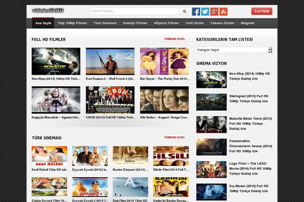Open Yabancı Diziler menu item

click(222, 23)
